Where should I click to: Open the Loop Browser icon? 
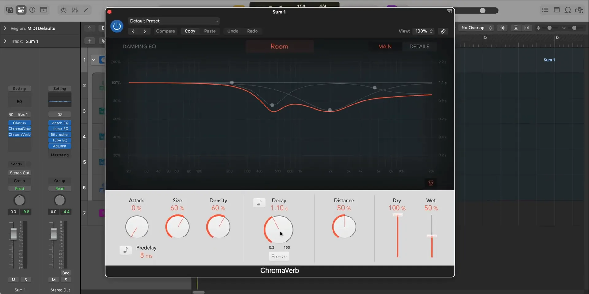click(x=568, y=10)
